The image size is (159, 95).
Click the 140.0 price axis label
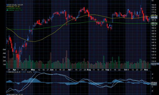click(154, 52)
